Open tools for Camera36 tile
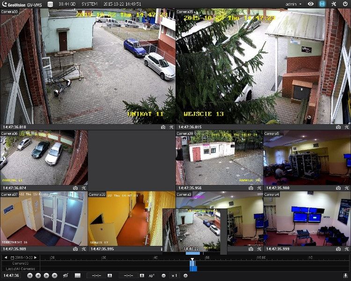The height and width of the screenshot is (281, 351). point(84,188)
